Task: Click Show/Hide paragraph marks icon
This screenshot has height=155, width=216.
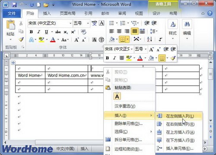Action: tap(160, 39)
